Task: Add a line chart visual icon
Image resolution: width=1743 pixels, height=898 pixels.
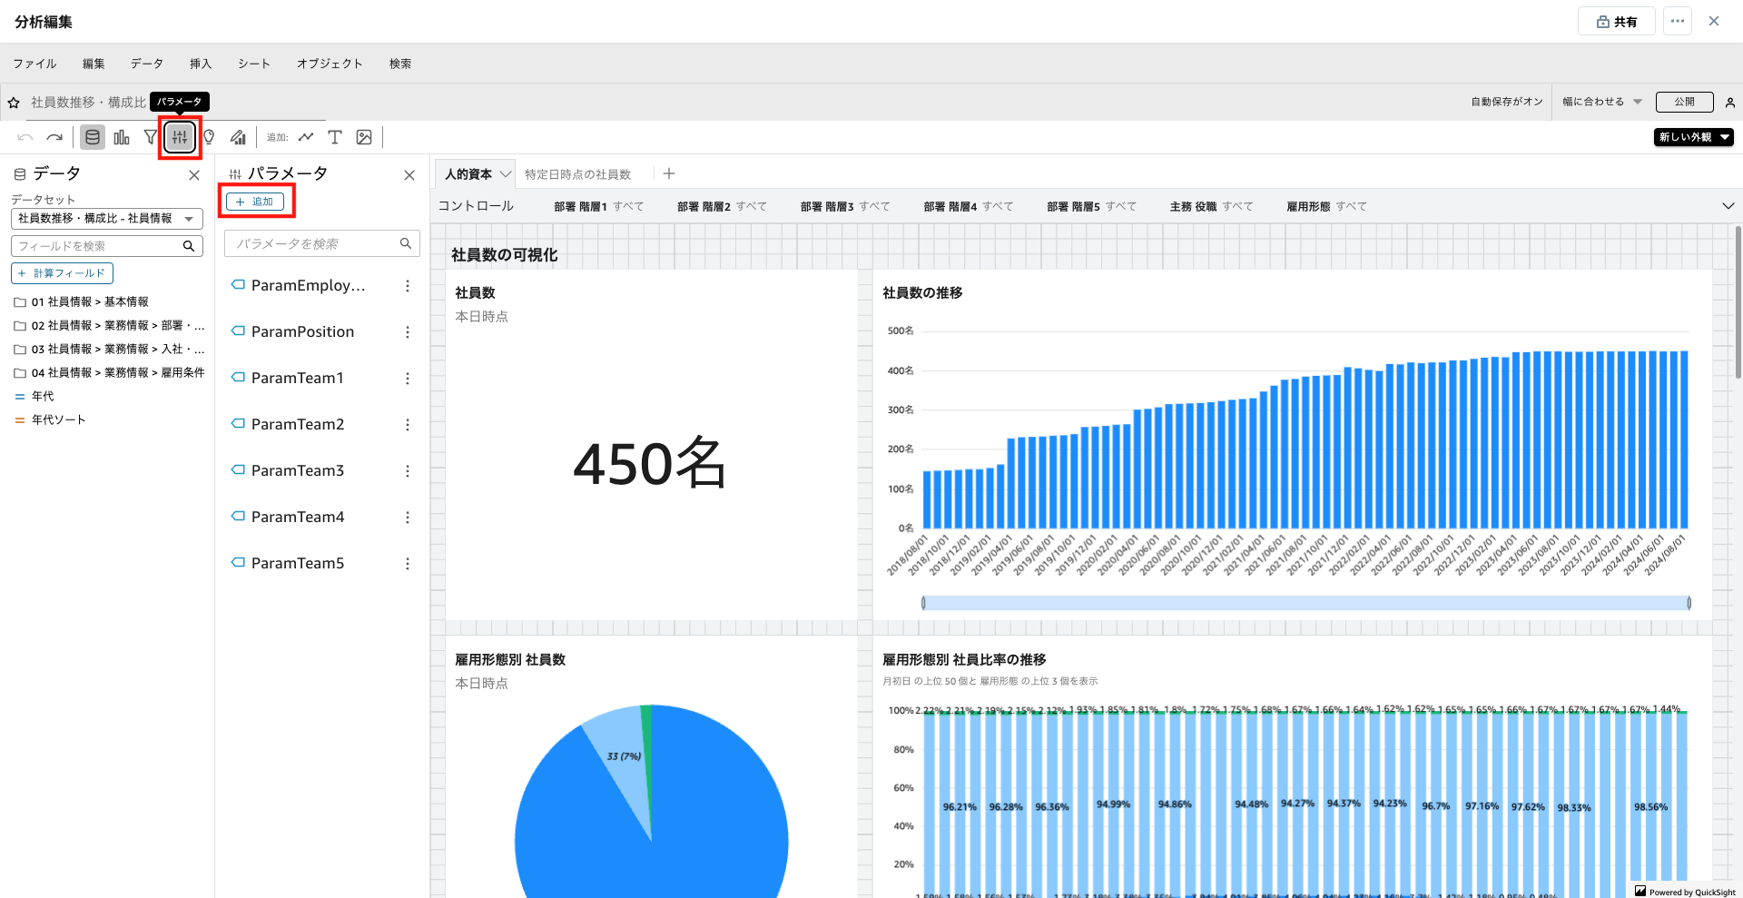Action: coord(306,137)
